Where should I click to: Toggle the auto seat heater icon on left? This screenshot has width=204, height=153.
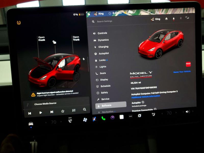point(70,120)
